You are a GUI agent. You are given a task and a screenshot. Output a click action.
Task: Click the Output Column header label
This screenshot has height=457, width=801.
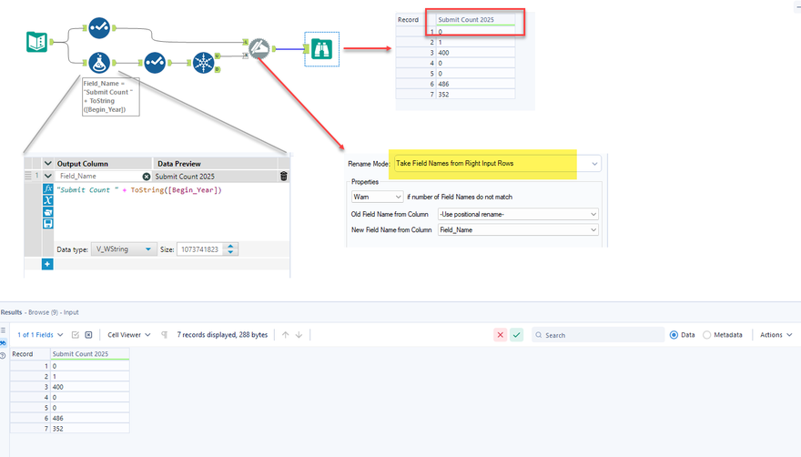(82, 164)
